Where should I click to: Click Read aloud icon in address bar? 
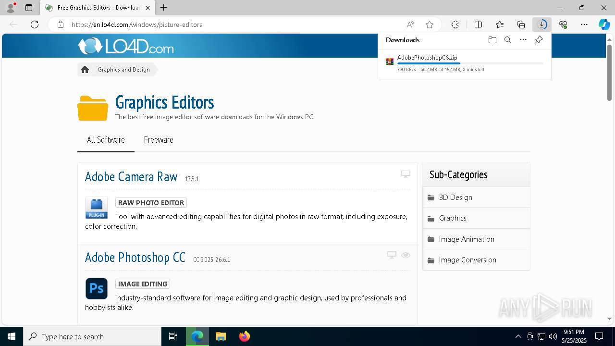tap(410, 25)
